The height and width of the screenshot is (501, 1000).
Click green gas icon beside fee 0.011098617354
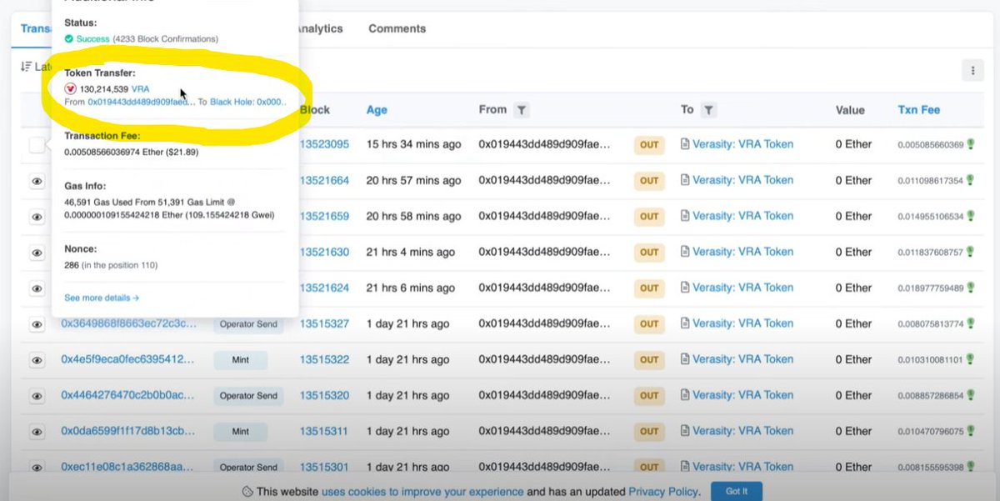coord(970,180)
